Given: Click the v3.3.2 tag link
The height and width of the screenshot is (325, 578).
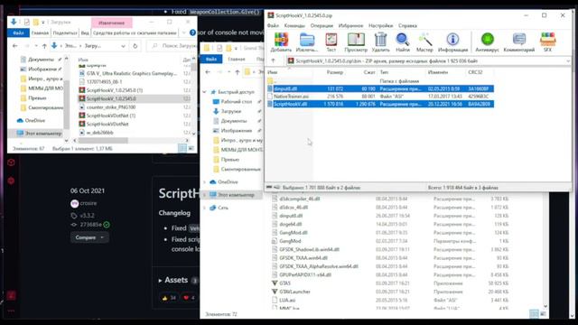Looking at the screenshot, I should (87, 216).
